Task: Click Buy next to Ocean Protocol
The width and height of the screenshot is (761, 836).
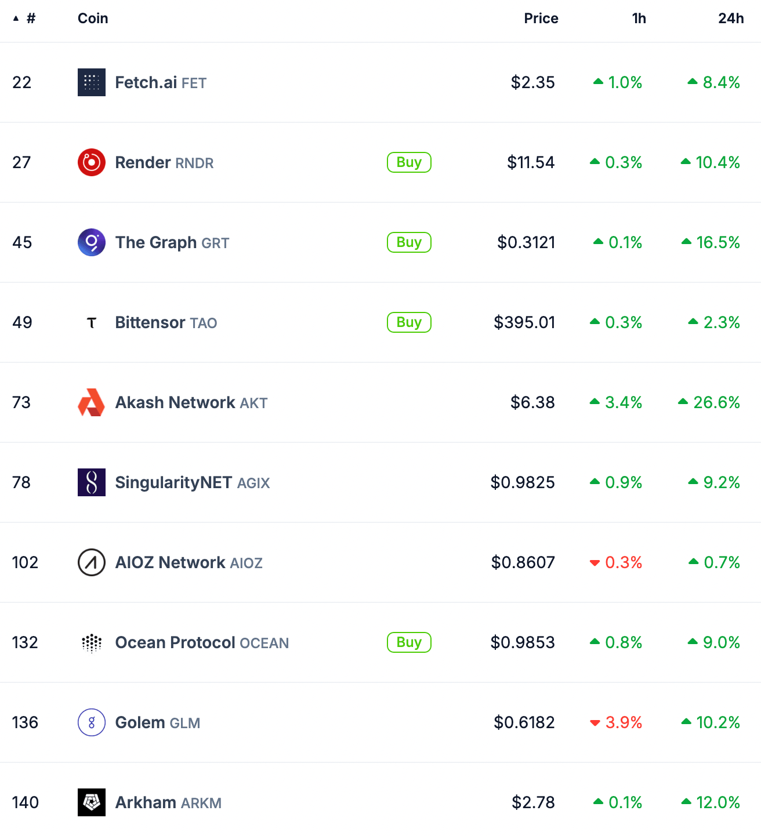Action: [409, 642]
